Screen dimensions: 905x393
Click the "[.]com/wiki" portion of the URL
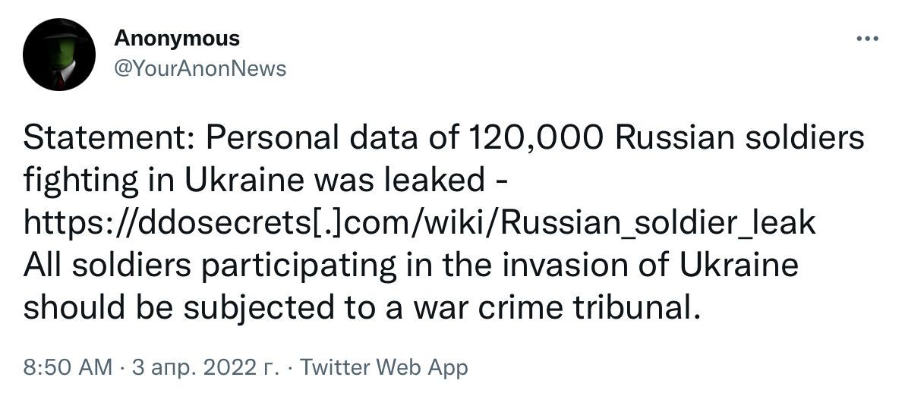[402, 223]
